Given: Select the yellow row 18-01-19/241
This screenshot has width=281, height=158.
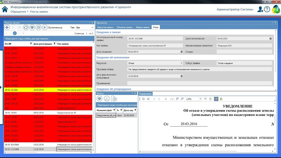Looking at the screenshot, I should 47,90.
